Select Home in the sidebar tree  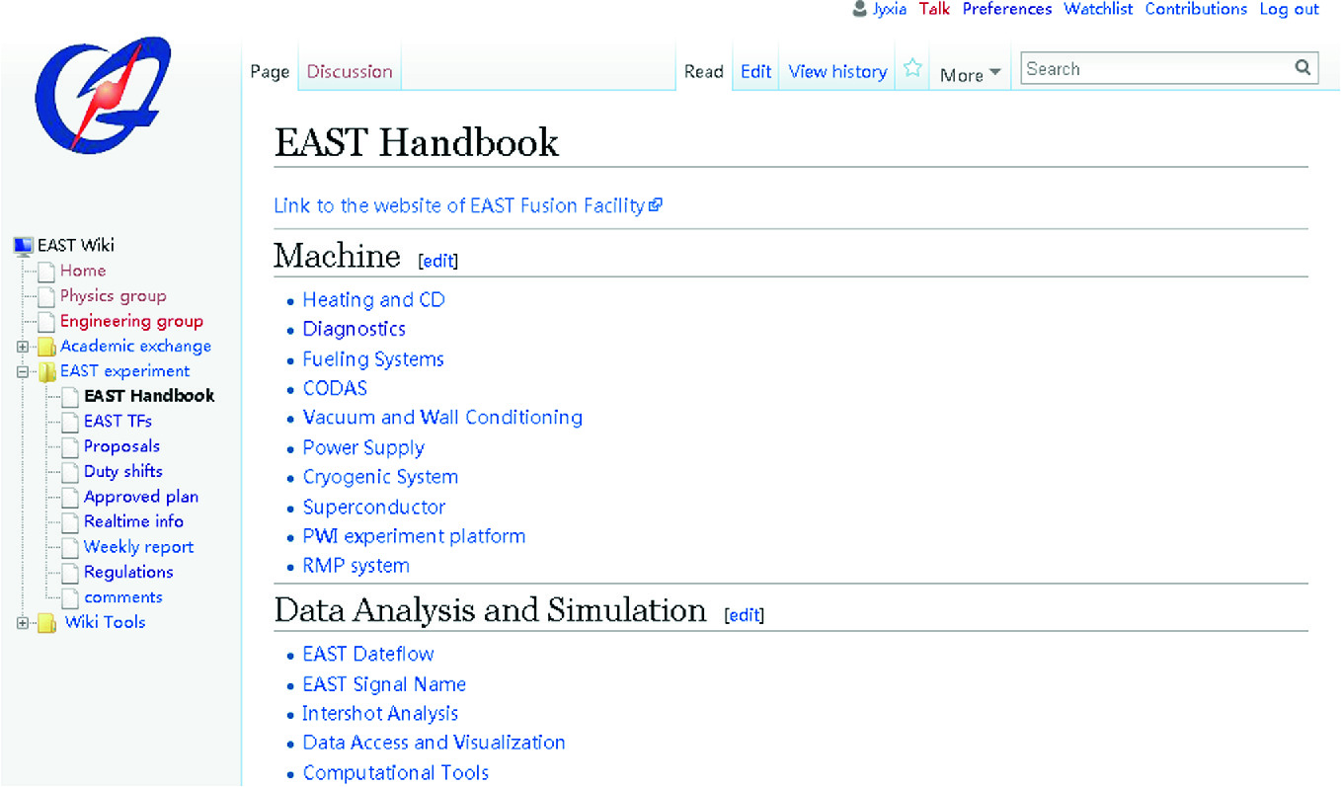pyautogui.click(x=83, y=271)
